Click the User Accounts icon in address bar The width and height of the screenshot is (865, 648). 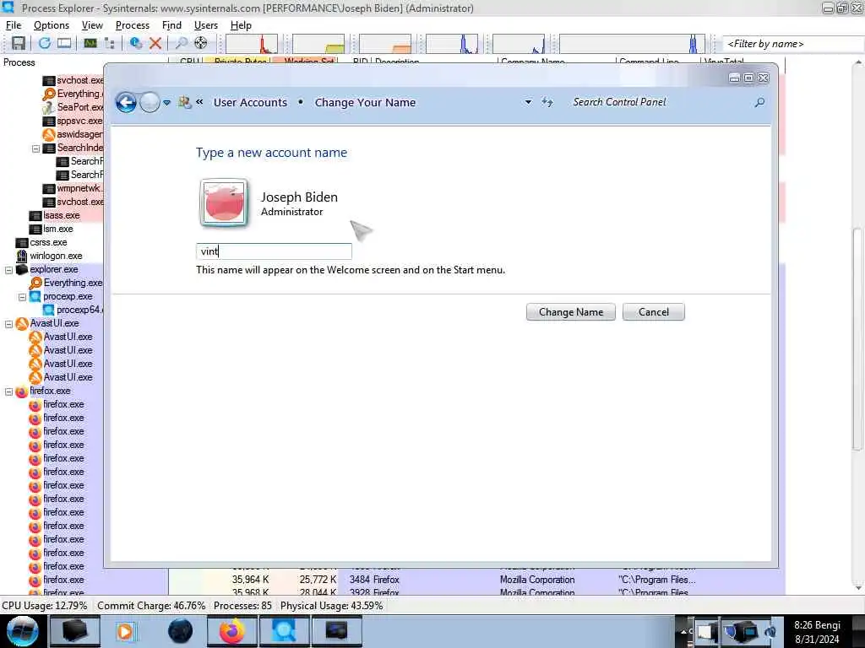tap(184, 102)
